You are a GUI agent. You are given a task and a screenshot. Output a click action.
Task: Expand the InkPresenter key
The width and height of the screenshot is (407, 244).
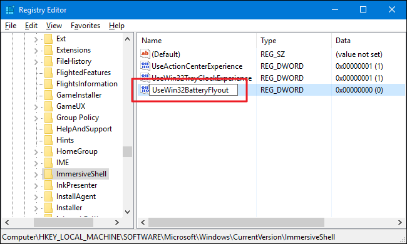(36, 186)
